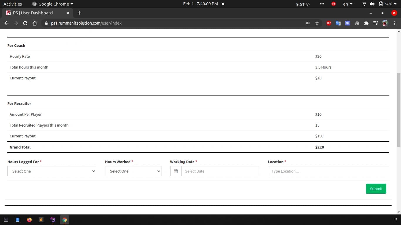
Task: Click the page vertical scrollbar
Action: 399,110
